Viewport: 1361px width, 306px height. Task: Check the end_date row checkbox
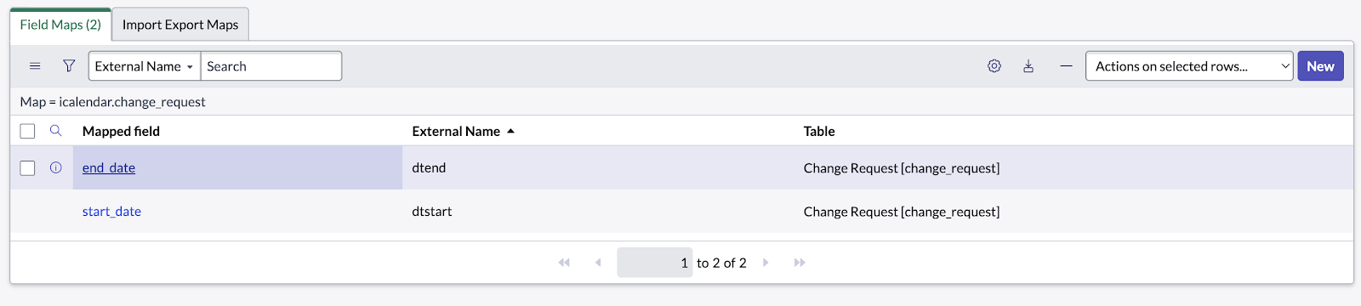point(27,167)
